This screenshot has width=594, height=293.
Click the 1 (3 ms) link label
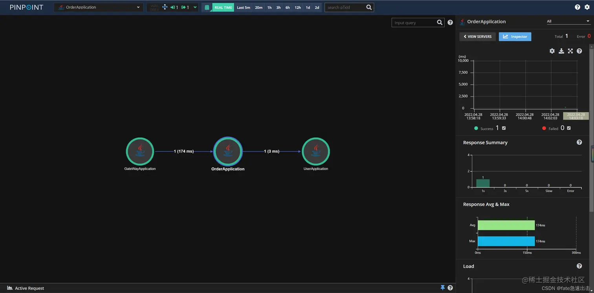click(x=272, y=151)
